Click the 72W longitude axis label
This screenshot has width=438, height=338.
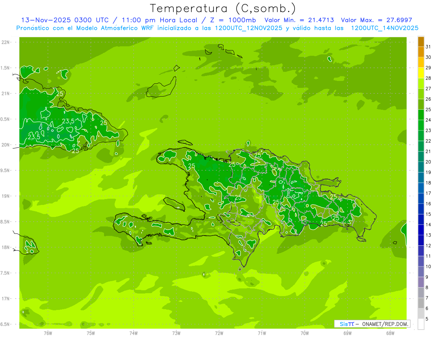click(219, 333)
